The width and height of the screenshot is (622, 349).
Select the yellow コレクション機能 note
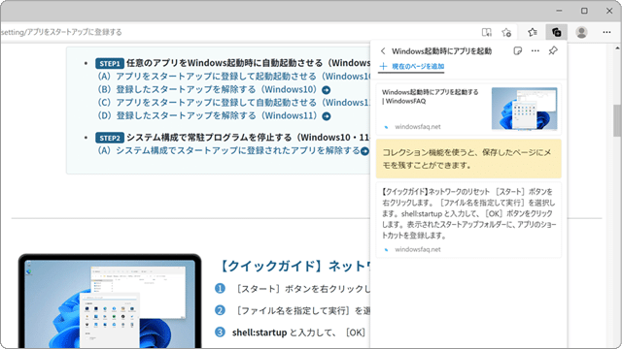(x=468, y=159)
